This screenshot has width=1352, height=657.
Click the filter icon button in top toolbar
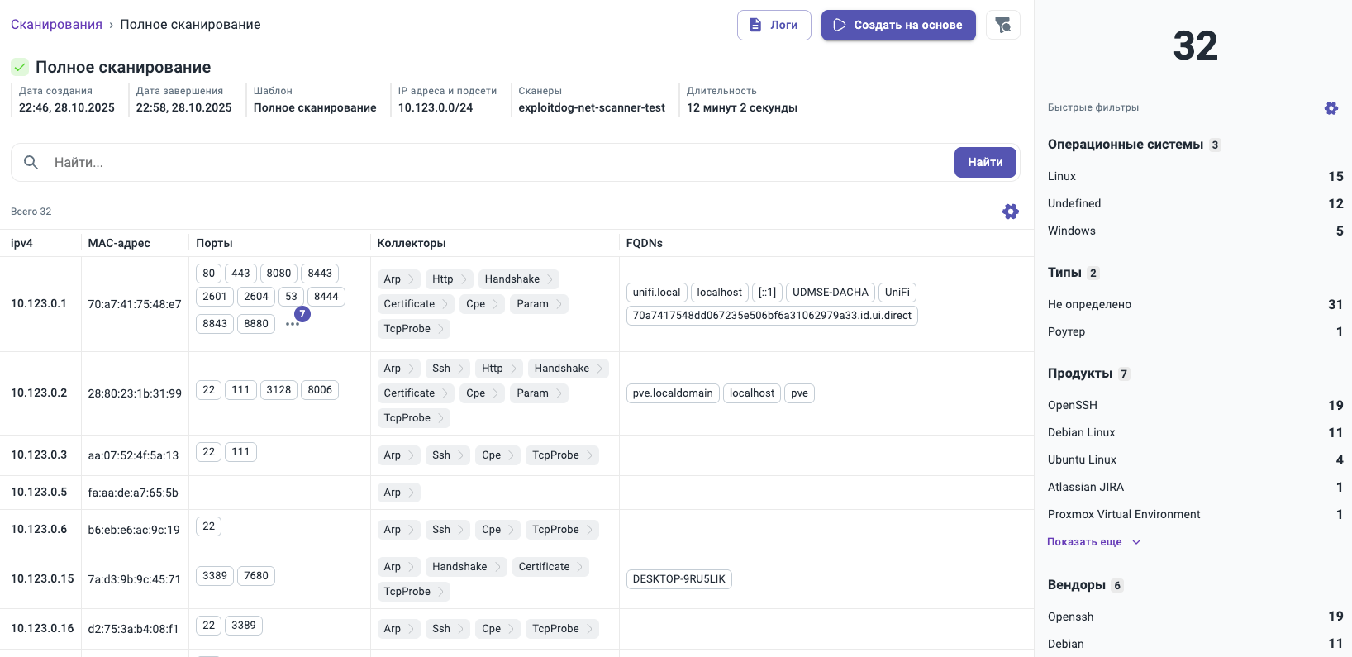[1002, 25]
